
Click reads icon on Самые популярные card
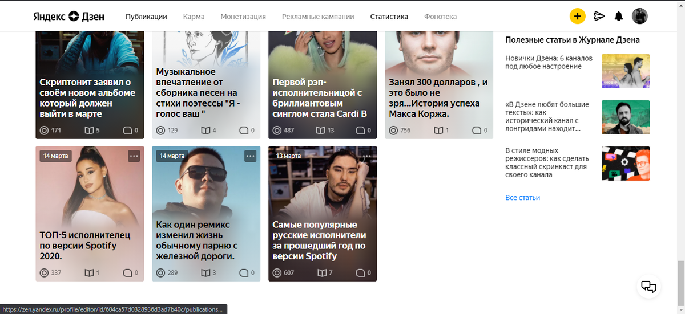(x=323, y=273)
